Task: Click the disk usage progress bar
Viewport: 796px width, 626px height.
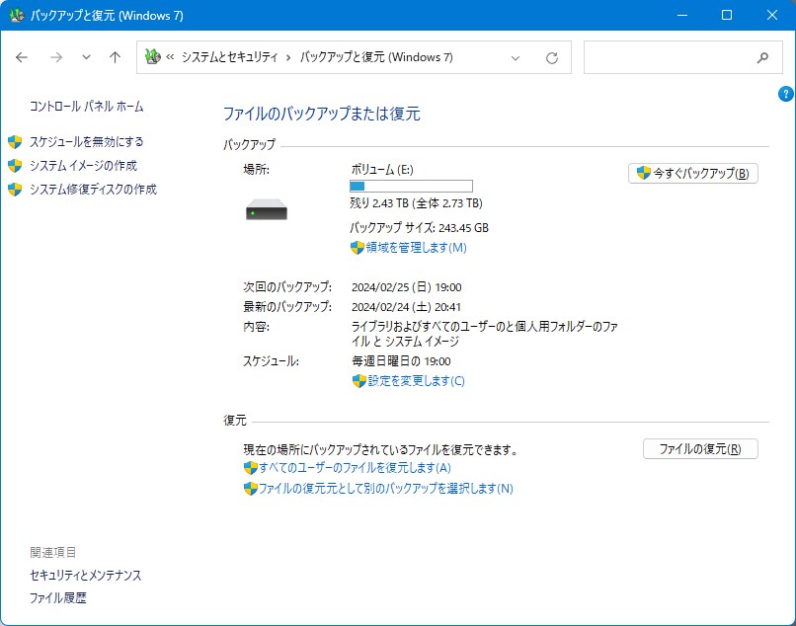Action: (411, 186)
